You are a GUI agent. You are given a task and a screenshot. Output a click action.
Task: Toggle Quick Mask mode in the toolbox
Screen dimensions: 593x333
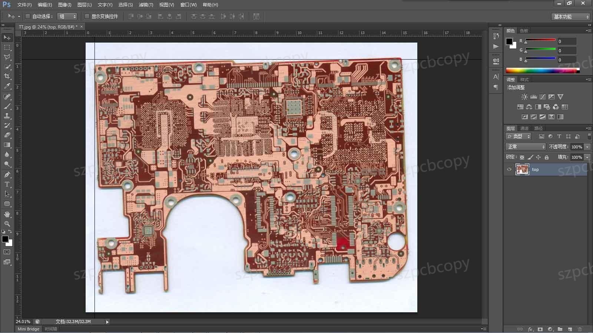pos(7,252)
